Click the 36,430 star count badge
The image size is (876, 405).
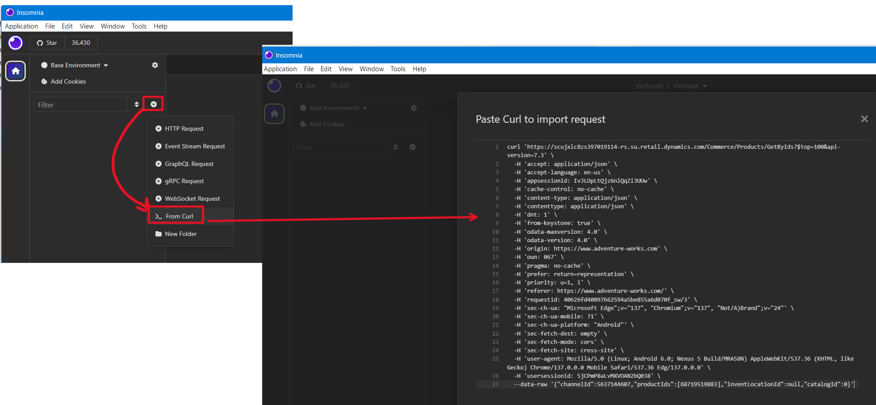81,43
